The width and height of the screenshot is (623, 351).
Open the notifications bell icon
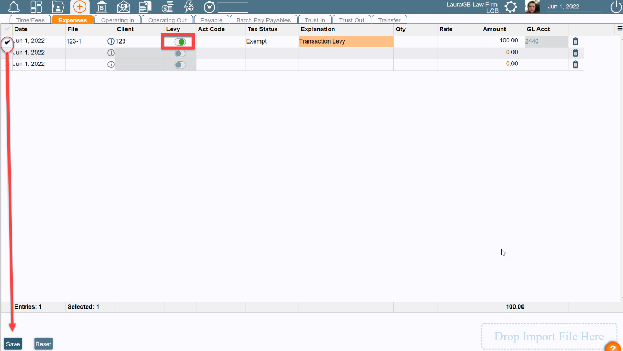[x=13, y=7]
